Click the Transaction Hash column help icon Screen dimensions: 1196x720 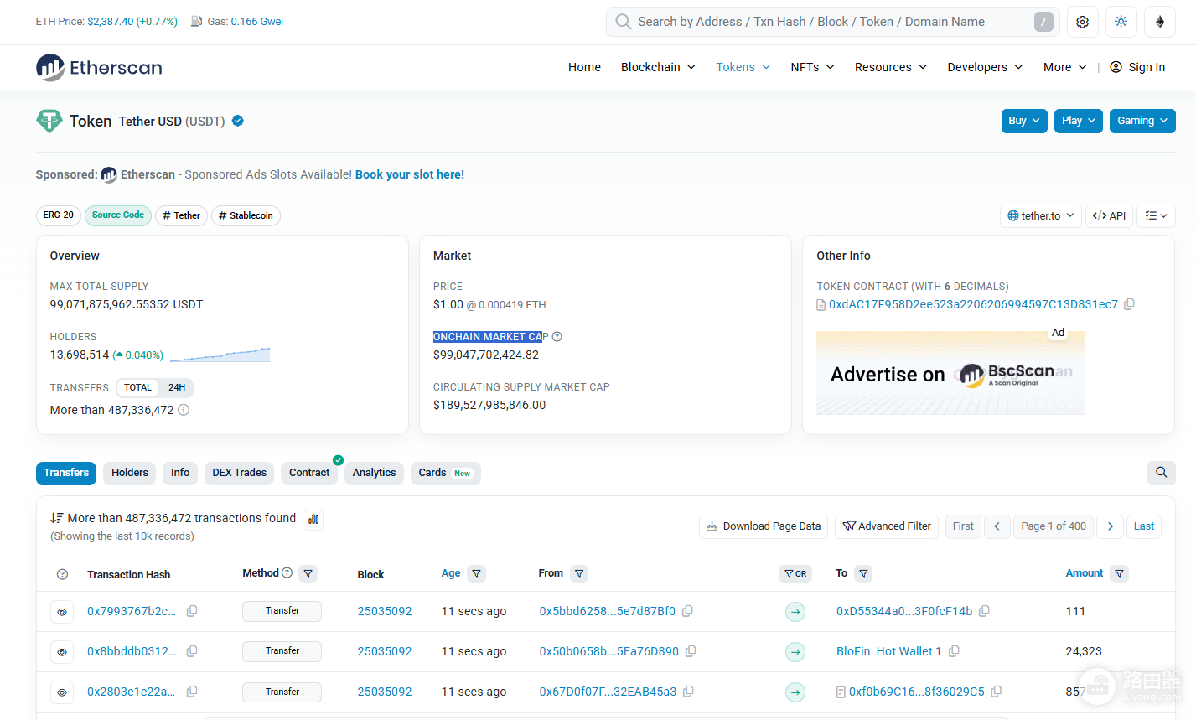(62, 574)
